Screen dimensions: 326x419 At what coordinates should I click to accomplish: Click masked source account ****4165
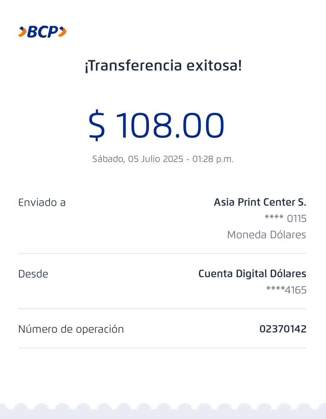286,290
